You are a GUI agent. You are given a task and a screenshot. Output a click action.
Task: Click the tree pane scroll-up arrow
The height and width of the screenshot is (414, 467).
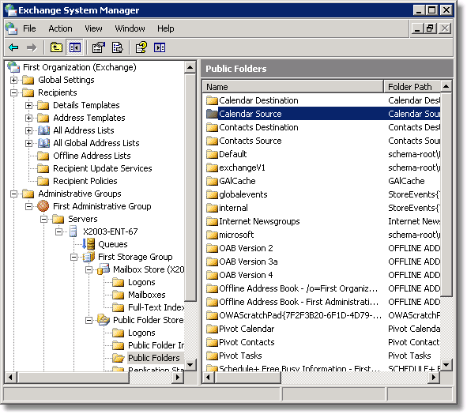point(190,67)
